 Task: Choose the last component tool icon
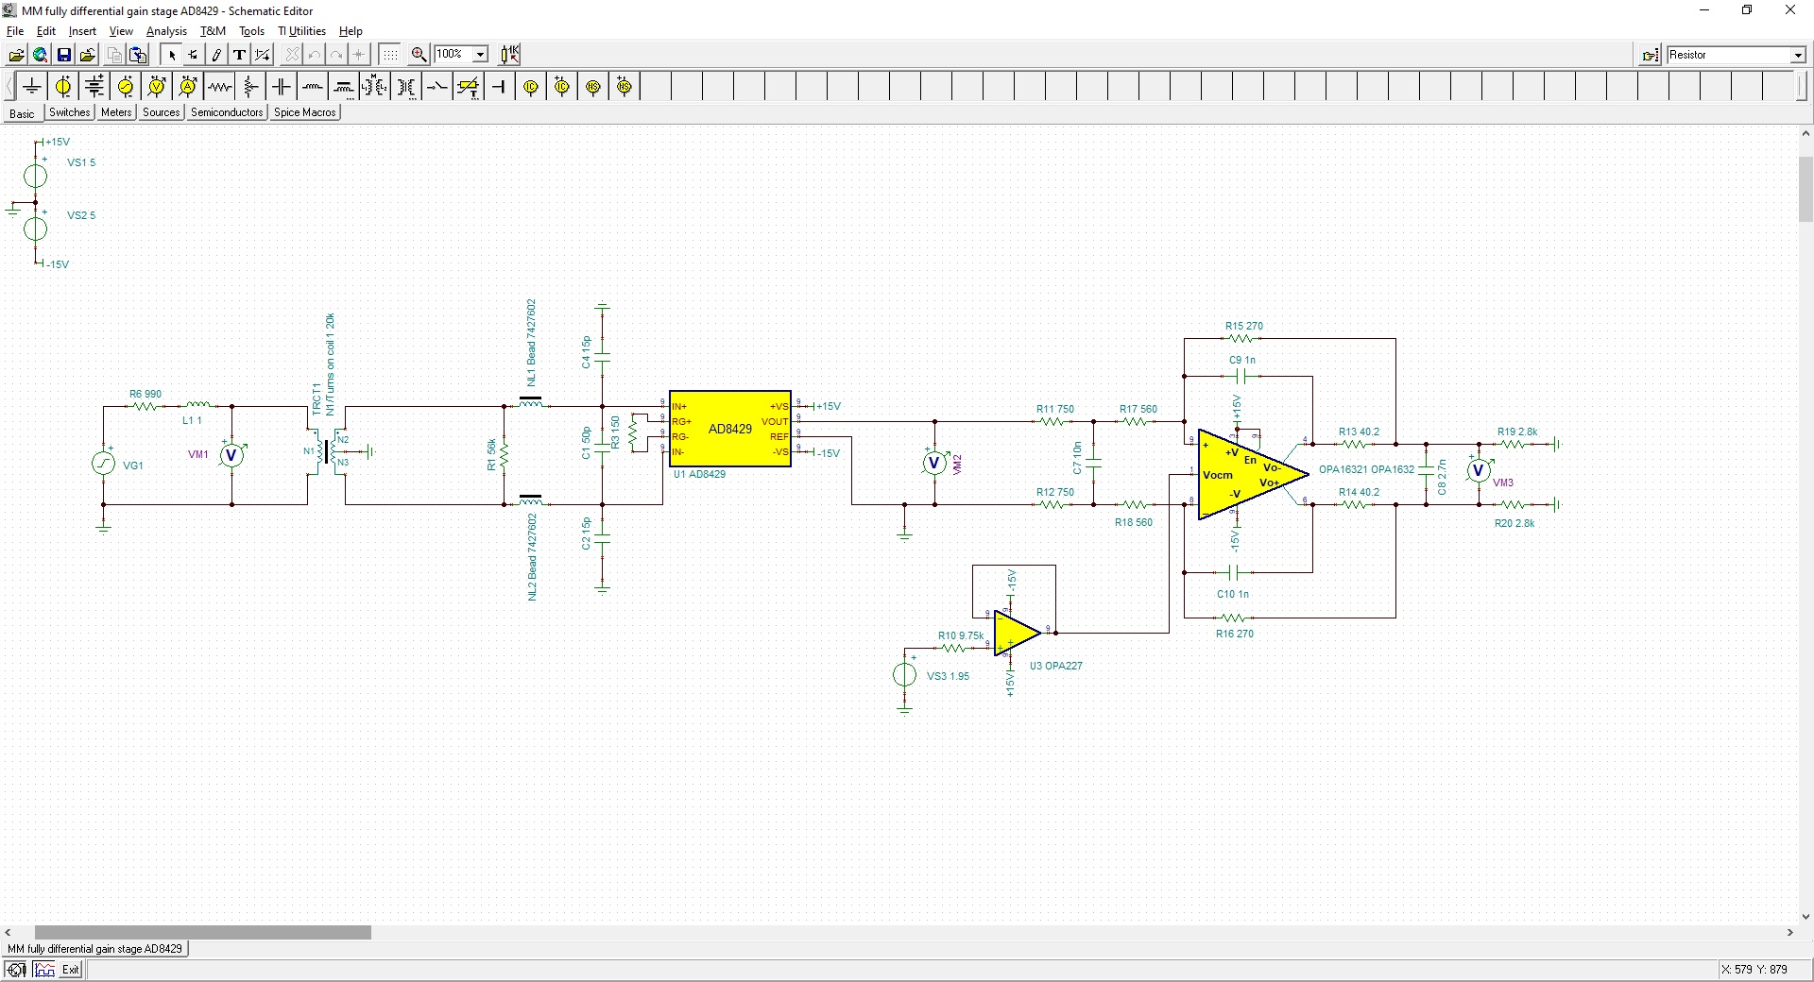(x=194, y=55)
